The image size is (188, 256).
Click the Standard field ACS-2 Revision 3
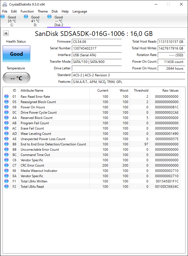click(129, 75)
